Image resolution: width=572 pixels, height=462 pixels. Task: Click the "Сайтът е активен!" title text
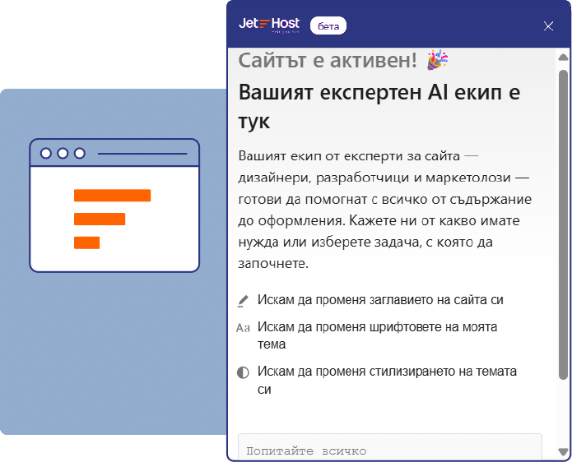(328, 60)
